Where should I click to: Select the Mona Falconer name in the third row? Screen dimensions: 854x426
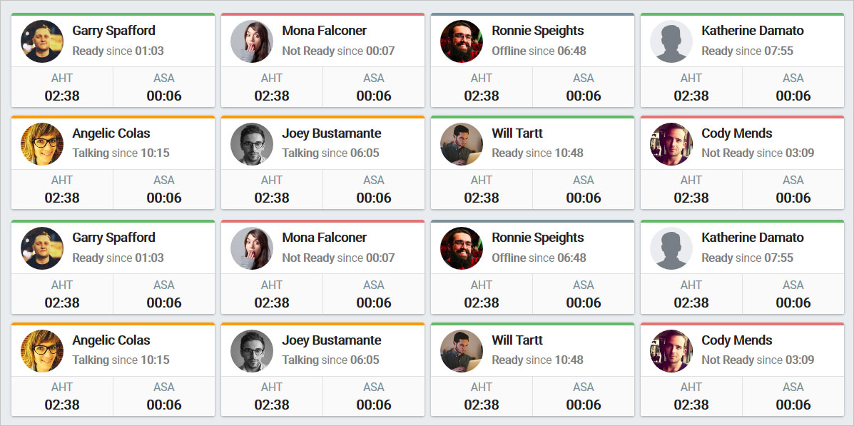[324, 238]
